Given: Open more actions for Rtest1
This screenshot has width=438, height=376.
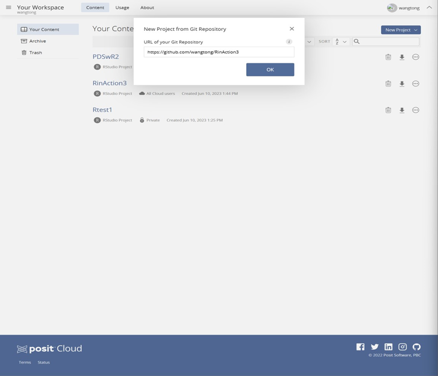Looking at the screenshot, I should 416,110.
